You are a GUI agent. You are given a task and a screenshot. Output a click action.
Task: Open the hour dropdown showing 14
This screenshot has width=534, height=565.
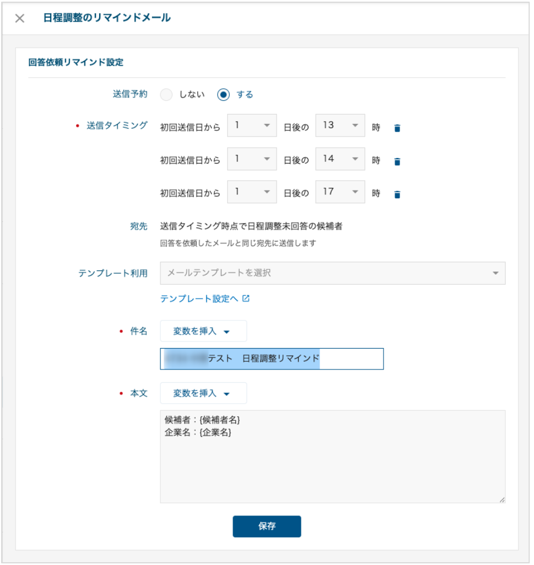340,159
